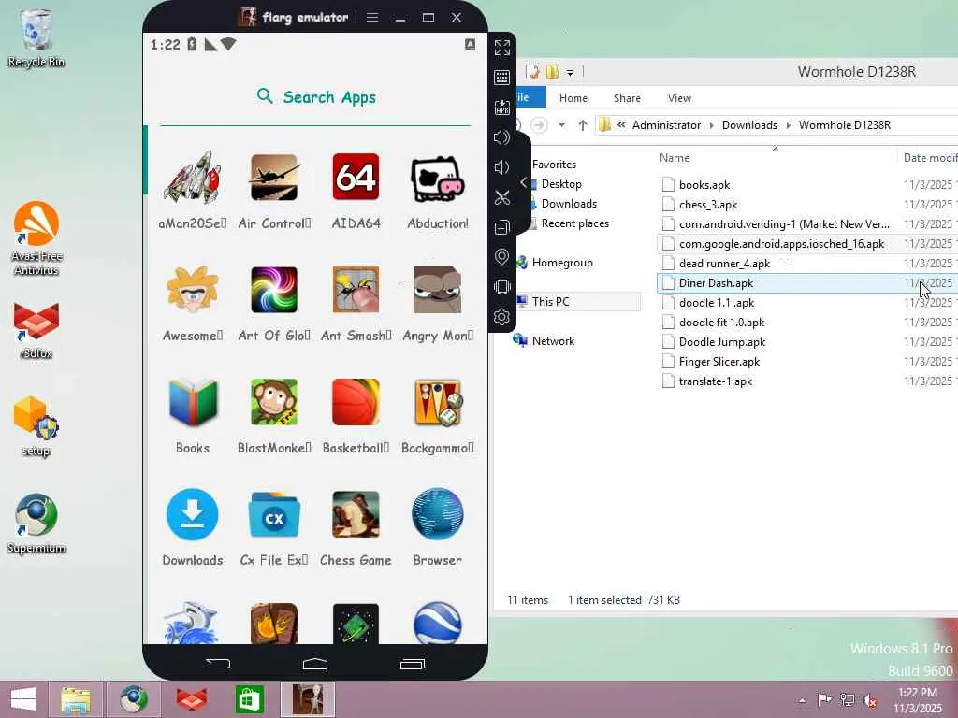
Task: Click Downloads in the address breadcrumb
Action: (749, 125)
